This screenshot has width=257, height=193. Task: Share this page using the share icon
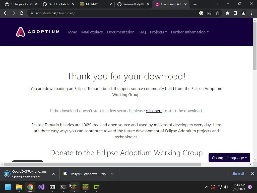pyautogui.click(x=209, y=13)
